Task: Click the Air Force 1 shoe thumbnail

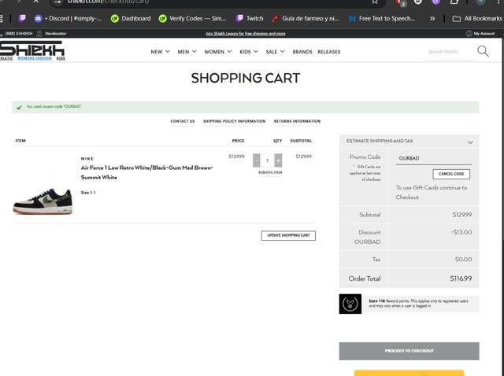Action: [43, 201]
